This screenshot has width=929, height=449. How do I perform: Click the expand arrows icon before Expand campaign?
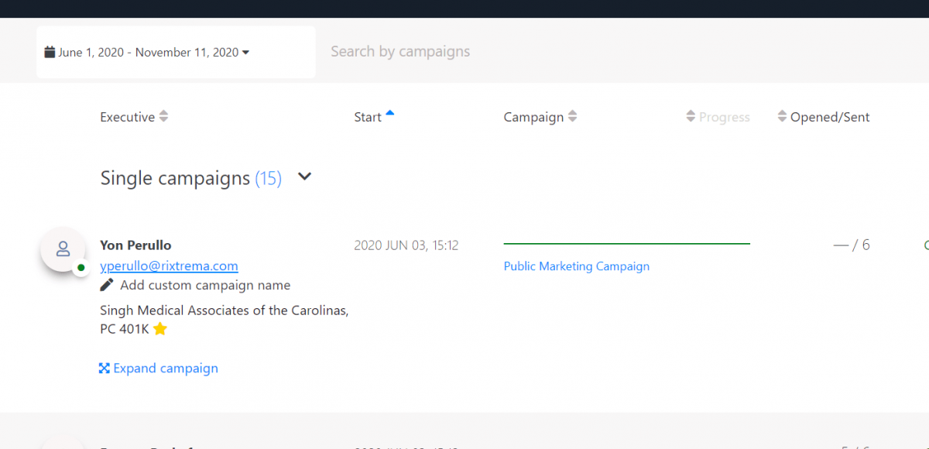105,368
